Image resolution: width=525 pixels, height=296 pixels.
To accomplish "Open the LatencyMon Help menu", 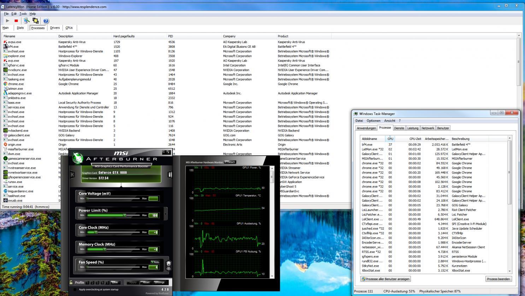I will (33, 14).
